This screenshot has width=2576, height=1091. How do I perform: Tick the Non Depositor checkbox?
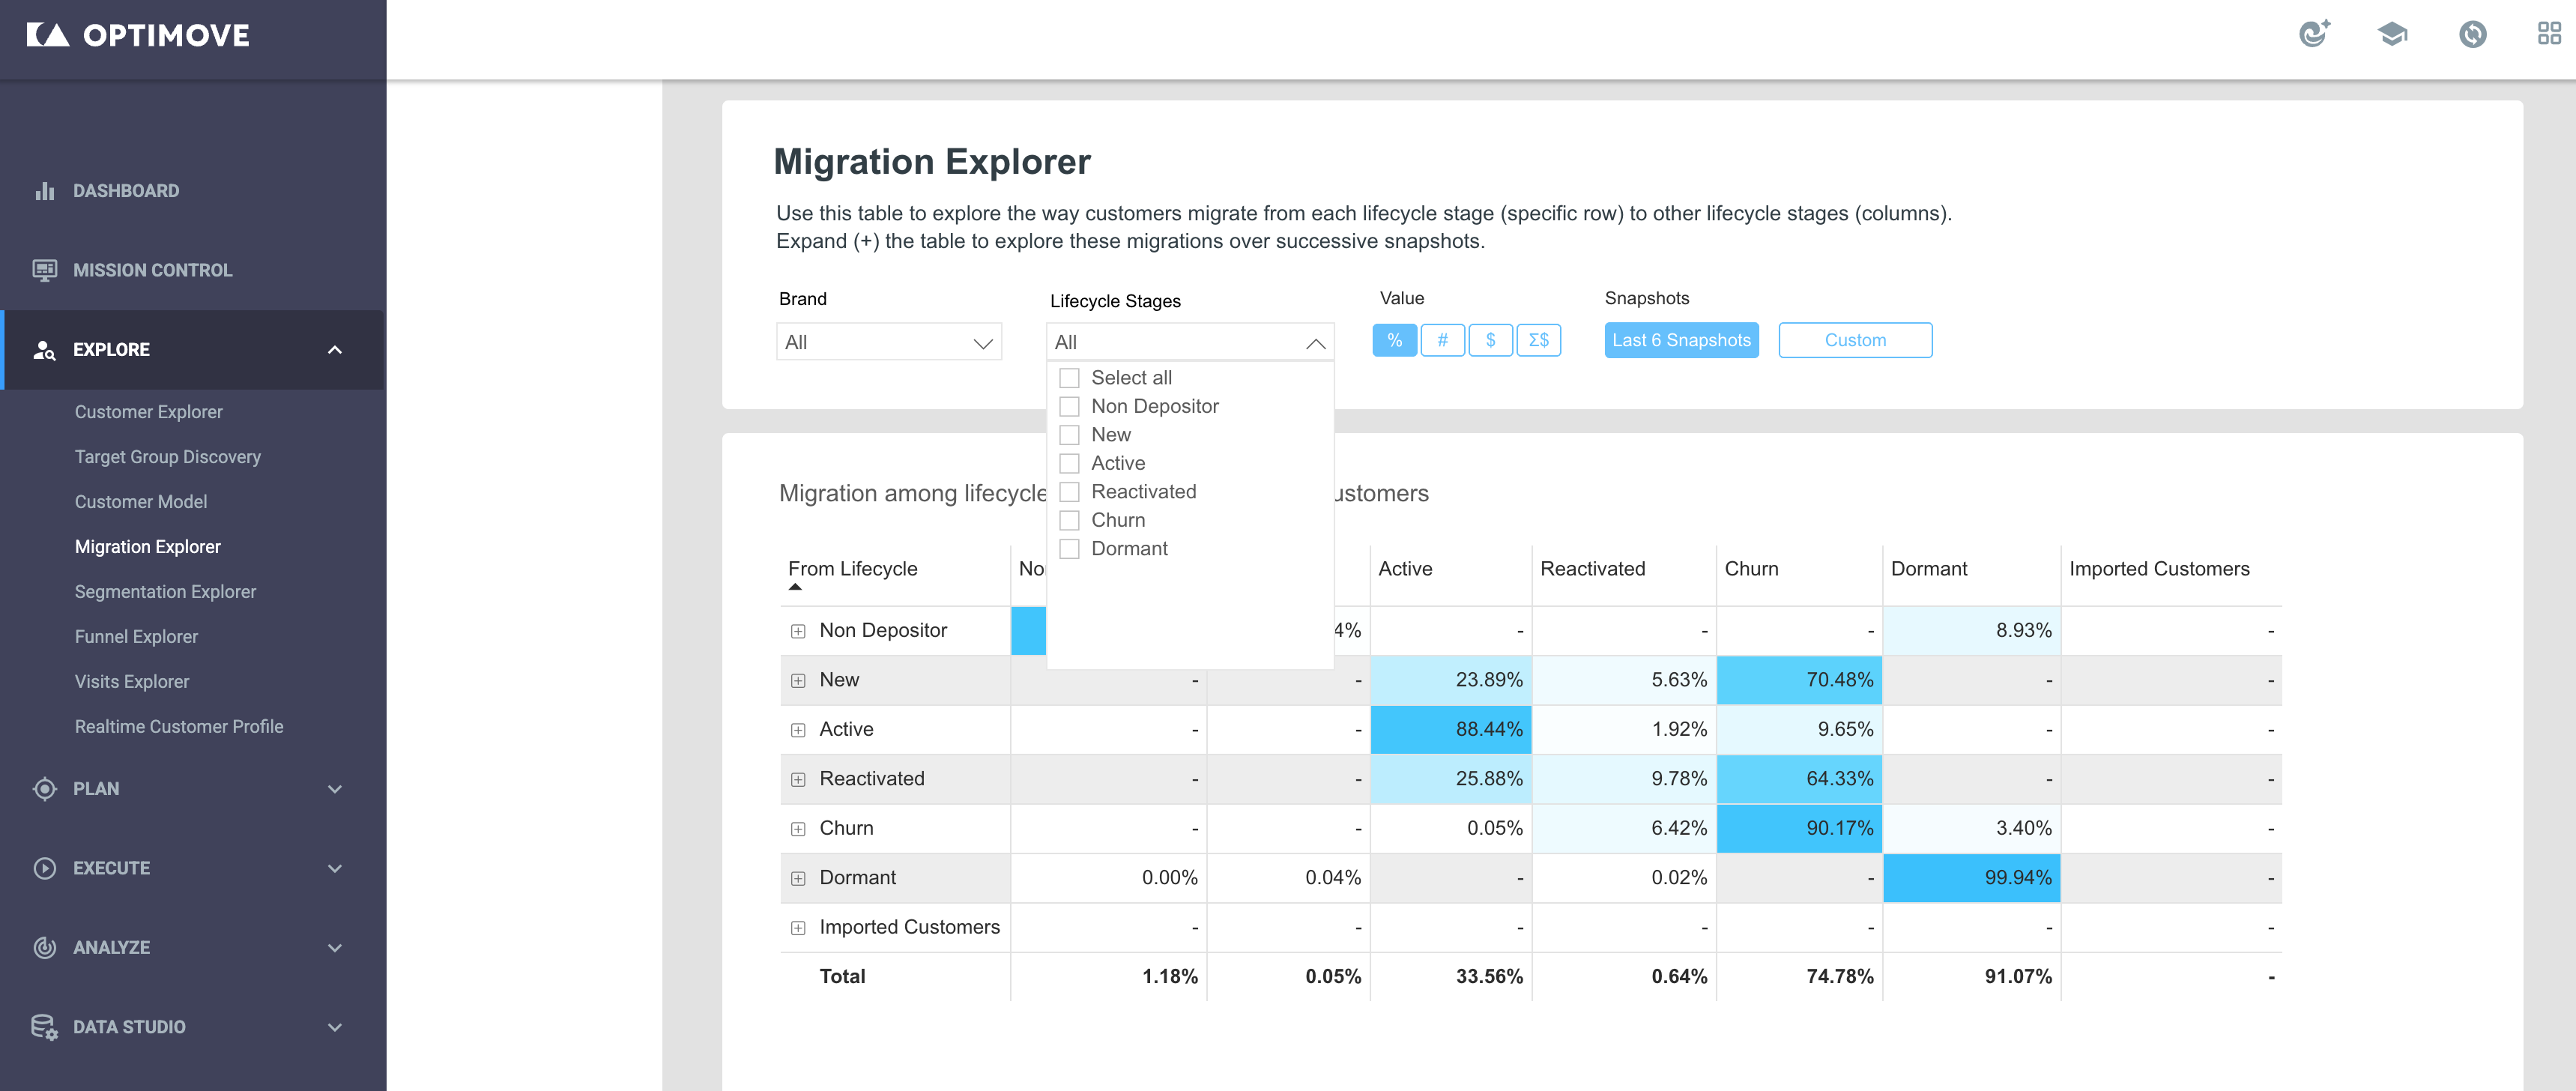point(1069,406)
